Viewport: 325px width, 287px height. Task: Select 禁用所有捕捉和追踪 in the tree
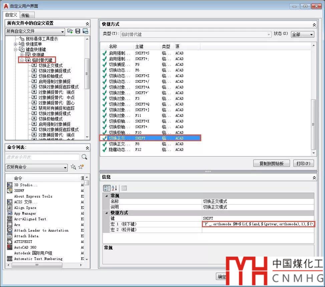[x=56, y=108]
